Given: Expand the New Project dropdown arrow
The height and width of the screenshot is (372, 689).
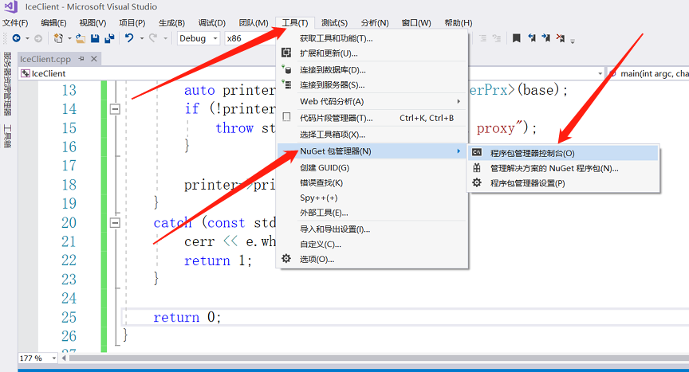Looking at the screenshot, I should tap(69, 38).
